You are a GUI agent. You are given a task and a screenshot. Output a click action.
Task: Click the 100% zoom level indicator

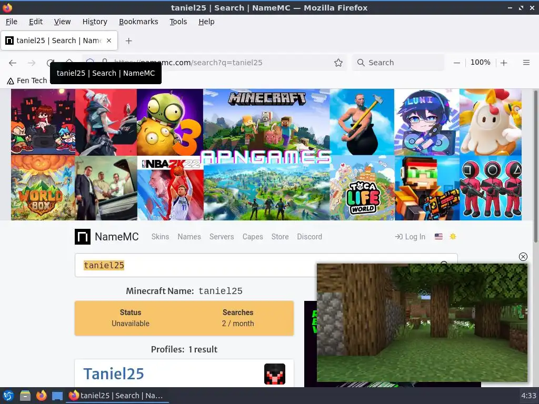click(x=480, y=62)
